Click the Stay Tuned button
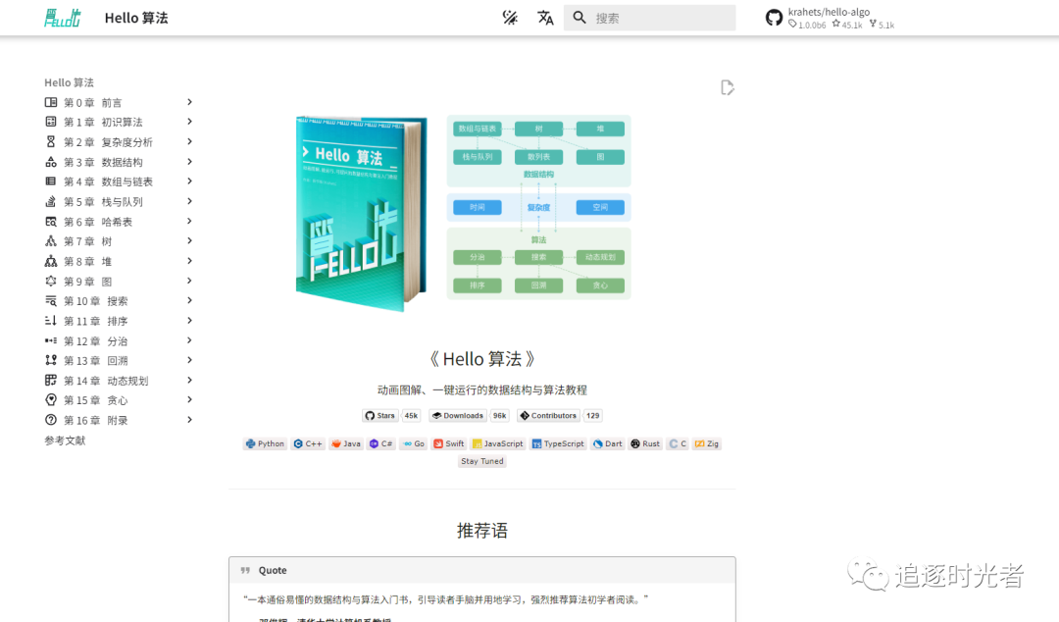The image size is (1059, 622). click(x=481, y=461)
